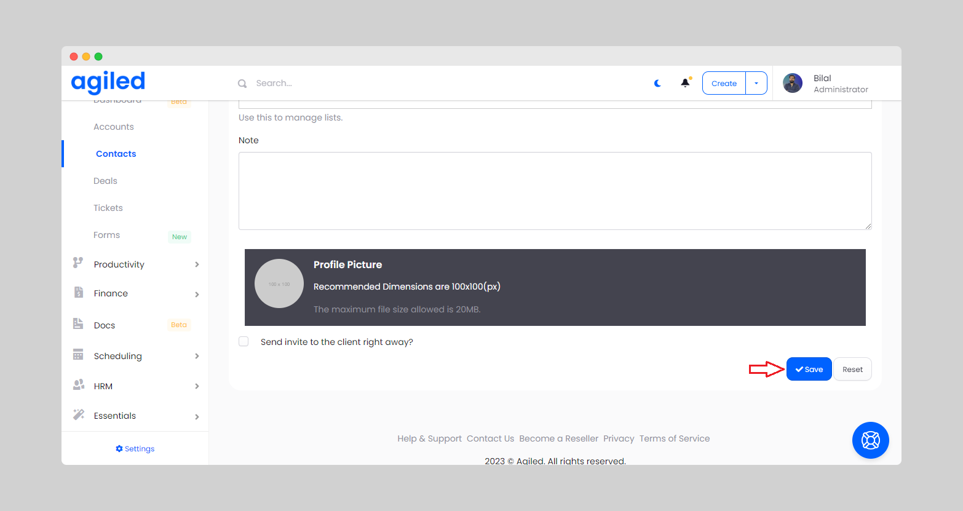Save the contact form
963x511 pixels.
click(809, 369)
